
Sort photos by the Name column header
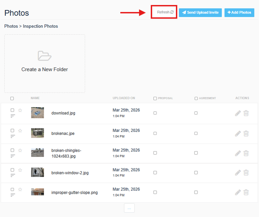coord(35,98)
